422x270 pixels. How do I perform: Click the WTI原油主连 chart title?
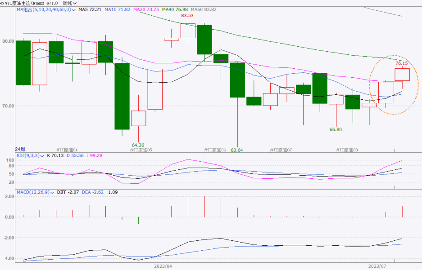tap(31, 3)
